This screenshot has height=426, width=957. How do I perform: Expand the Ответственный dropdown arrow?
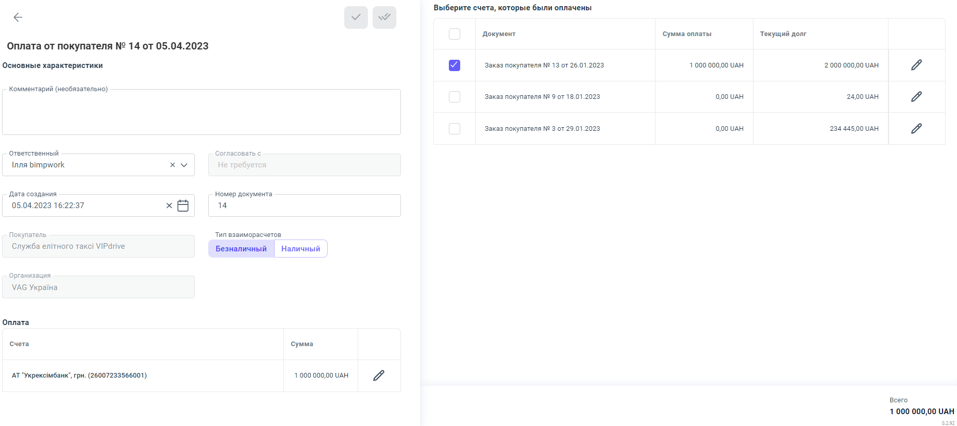point(184,165)
